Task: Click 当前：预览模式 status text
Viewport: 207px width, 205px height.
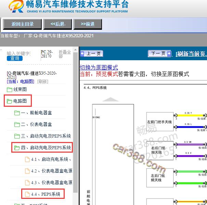Action: [x=99, y=74]
